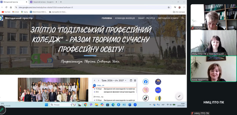Select Світлана's video tile

[x=214, y=17]
